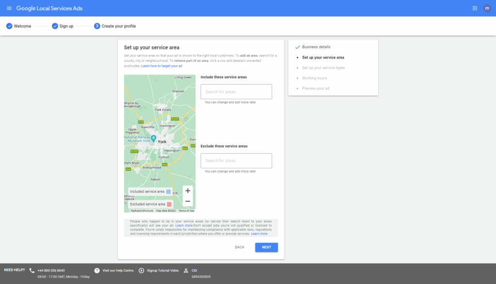Click the phone icon in footer
The width and height of the screenshot is (496, 284).
pyautogui.click(x=32, y=270)
